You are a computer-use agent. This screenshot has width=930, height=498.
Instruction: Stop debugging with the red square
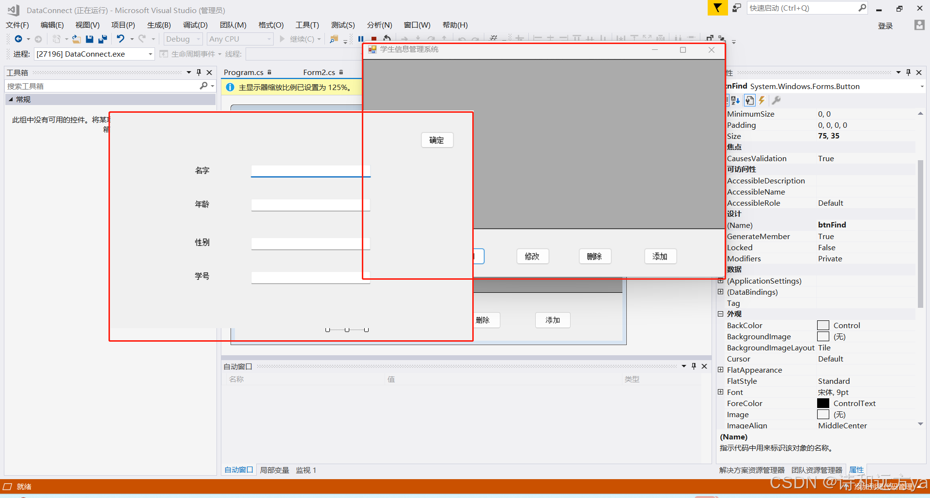[374, 39]
